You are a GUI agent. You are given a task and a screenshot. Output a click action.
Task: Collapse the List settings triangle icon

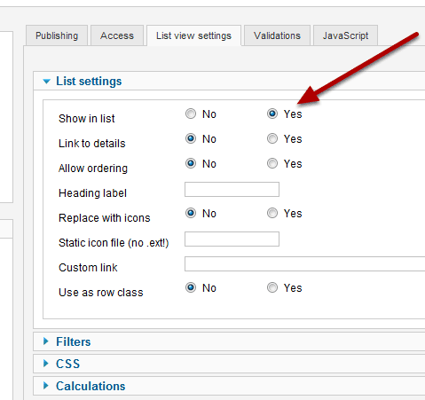point(47,82)
